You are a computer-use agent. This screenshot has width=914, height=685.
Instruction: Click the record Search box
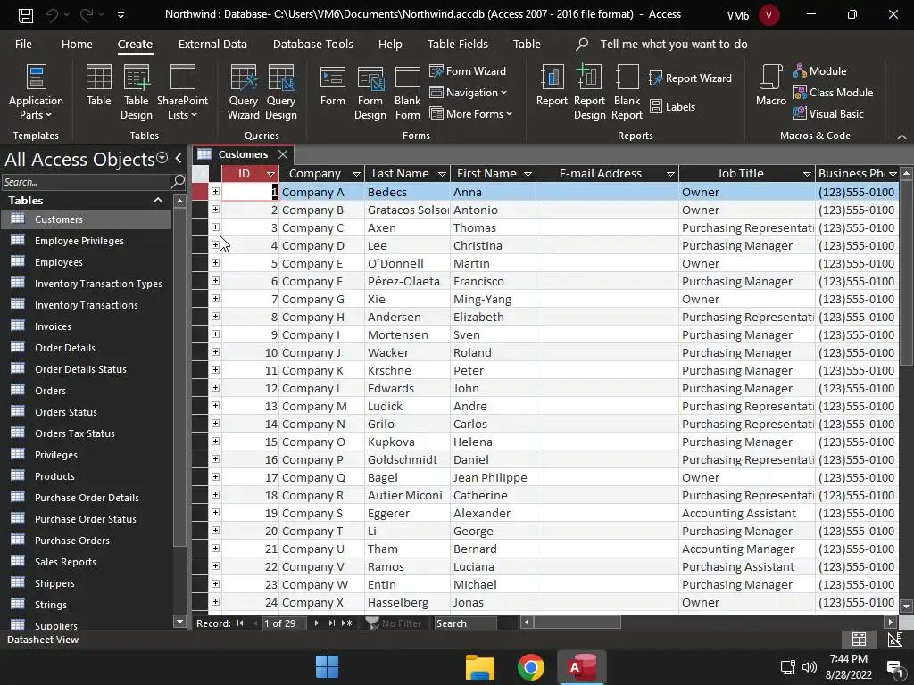coord(465,623)
